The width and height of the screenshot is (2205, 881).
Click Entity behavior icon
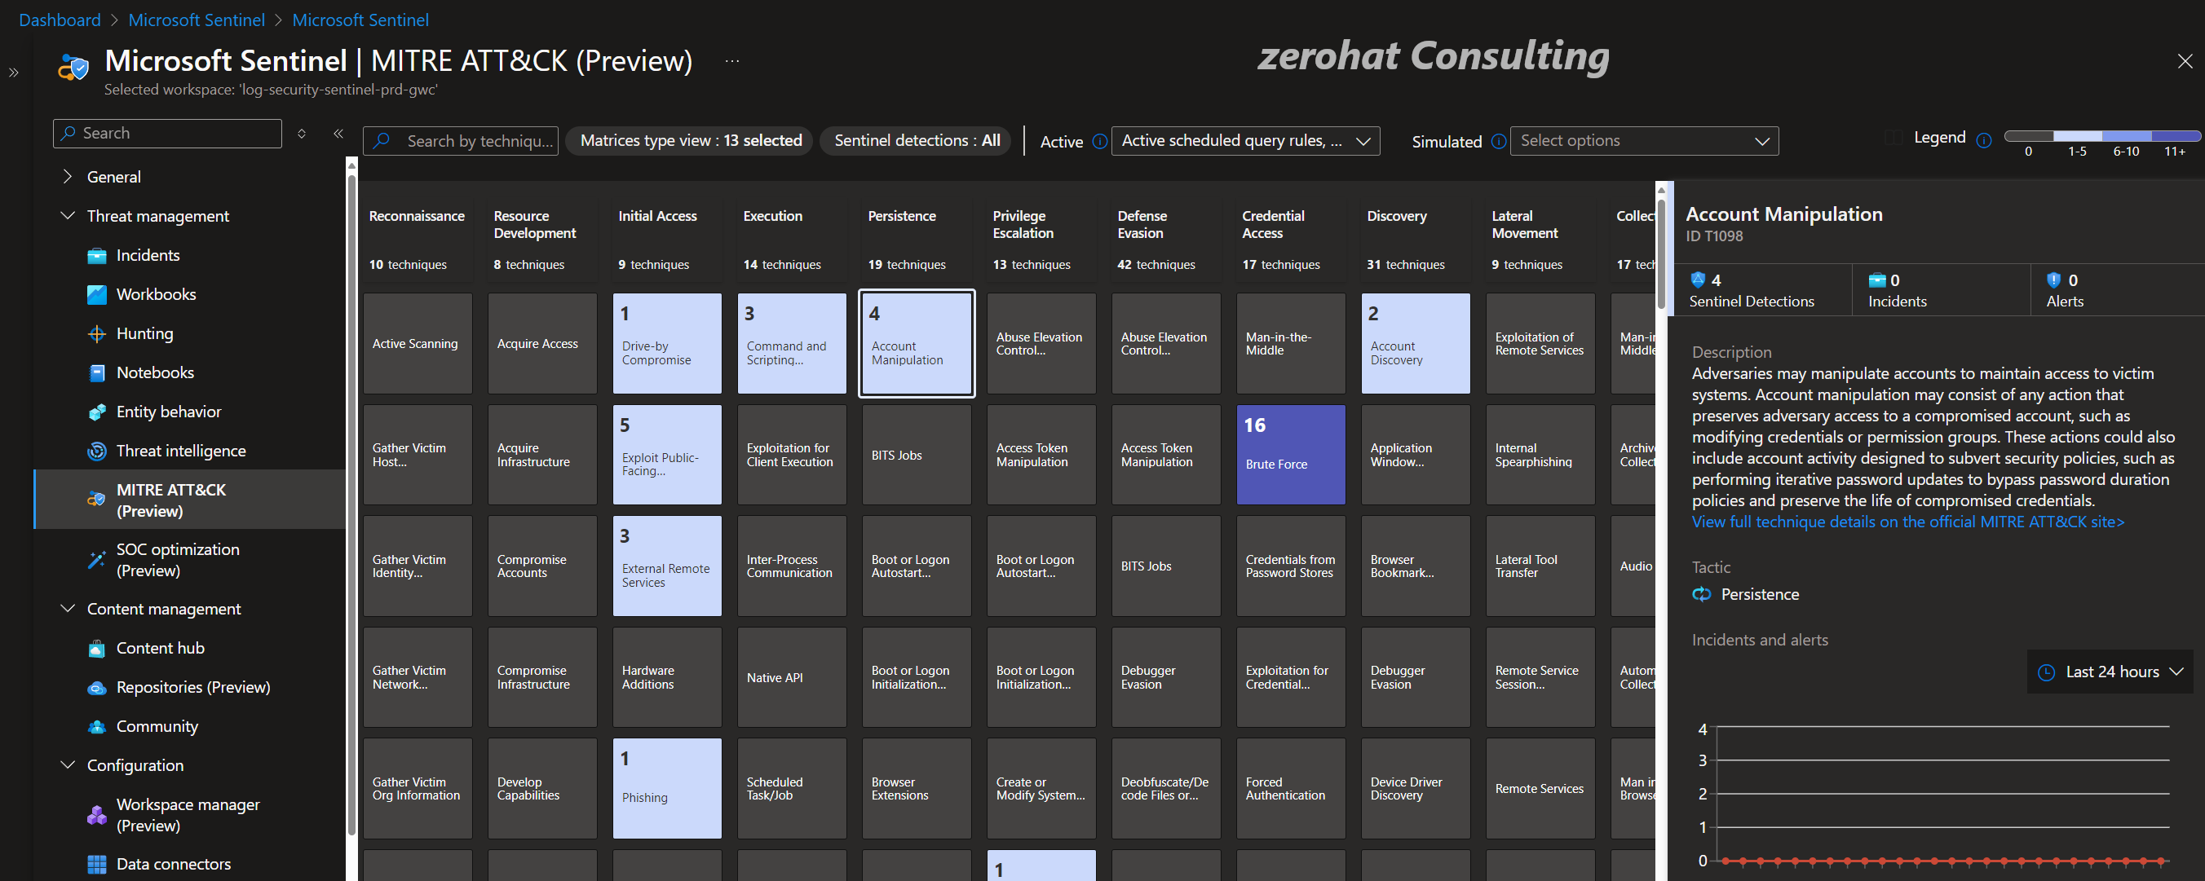tap(97, 412)
